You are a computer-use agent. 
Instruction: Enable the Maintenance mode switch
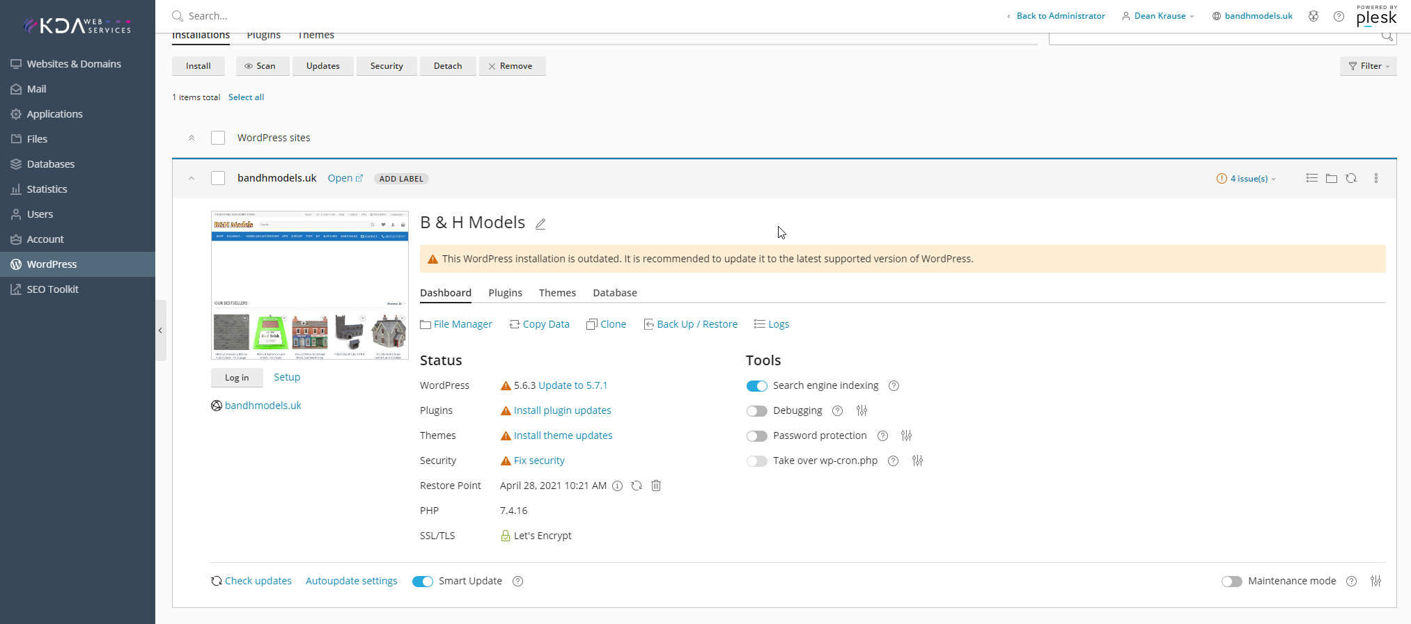(x=1232, y=582)
